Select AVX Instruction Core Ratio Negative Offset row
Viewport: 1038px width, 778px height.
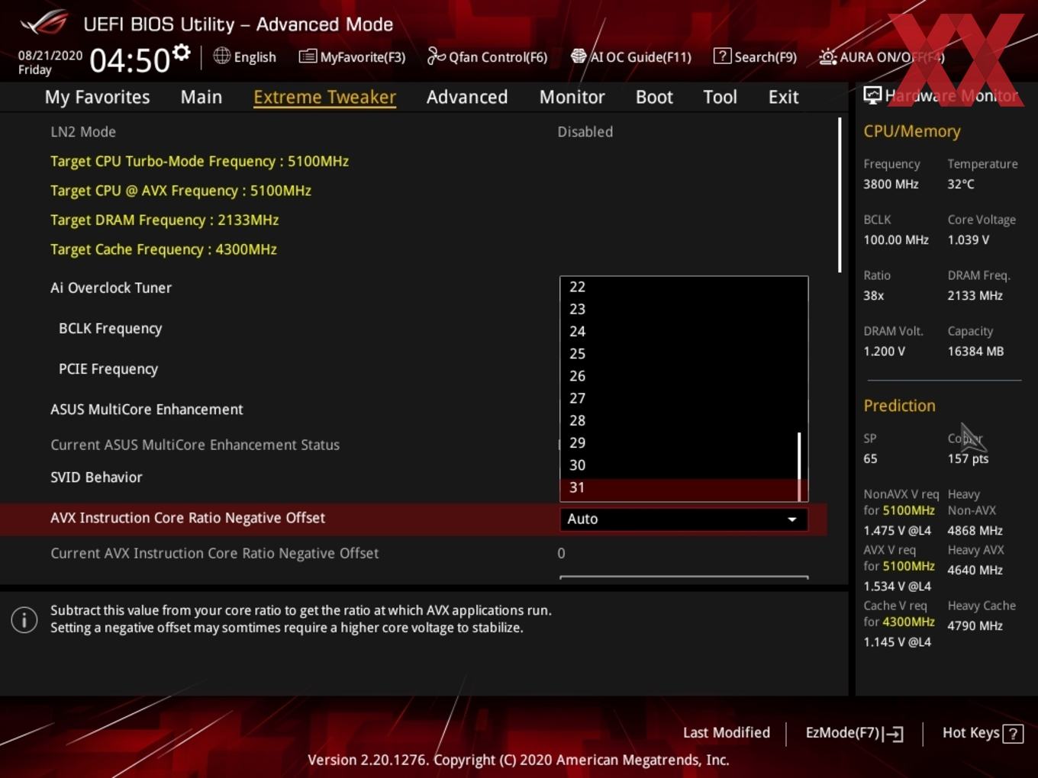[x=413, y=519]
